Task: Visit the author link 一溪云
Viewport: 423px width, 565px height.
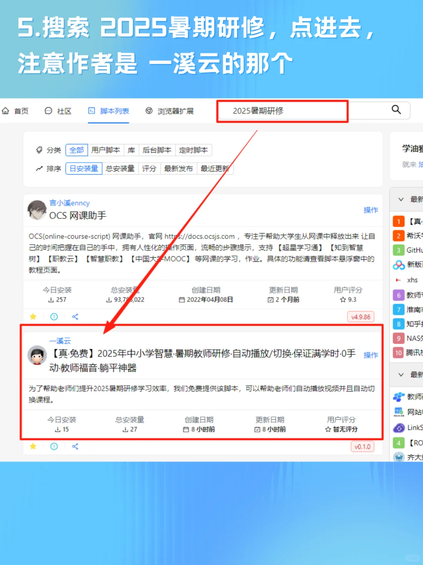Action: pyautogui.click(x=61, y=341)
